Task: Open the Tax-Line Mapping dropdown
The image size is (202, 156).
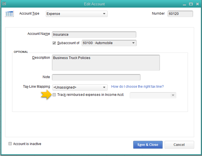Action: coord(104,87)
